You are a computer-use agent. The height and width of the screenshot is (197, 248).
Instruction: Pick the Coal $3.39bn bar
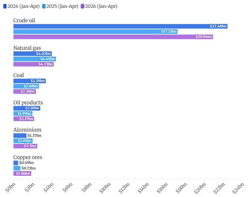click(x=30, y=81)
